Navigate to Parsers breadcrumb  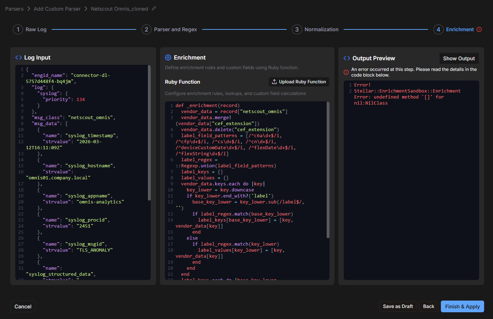tap(14, 9)
